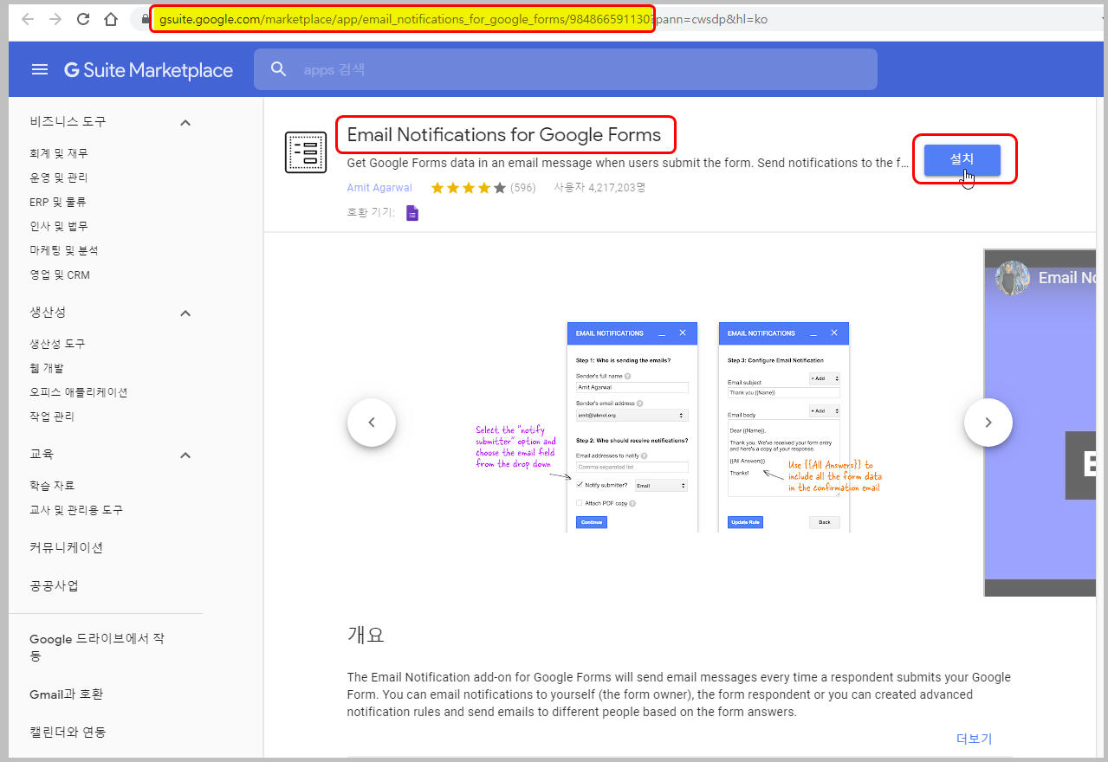
Task: Collapse the 생산성 category
Action: (x=185, y=313)
